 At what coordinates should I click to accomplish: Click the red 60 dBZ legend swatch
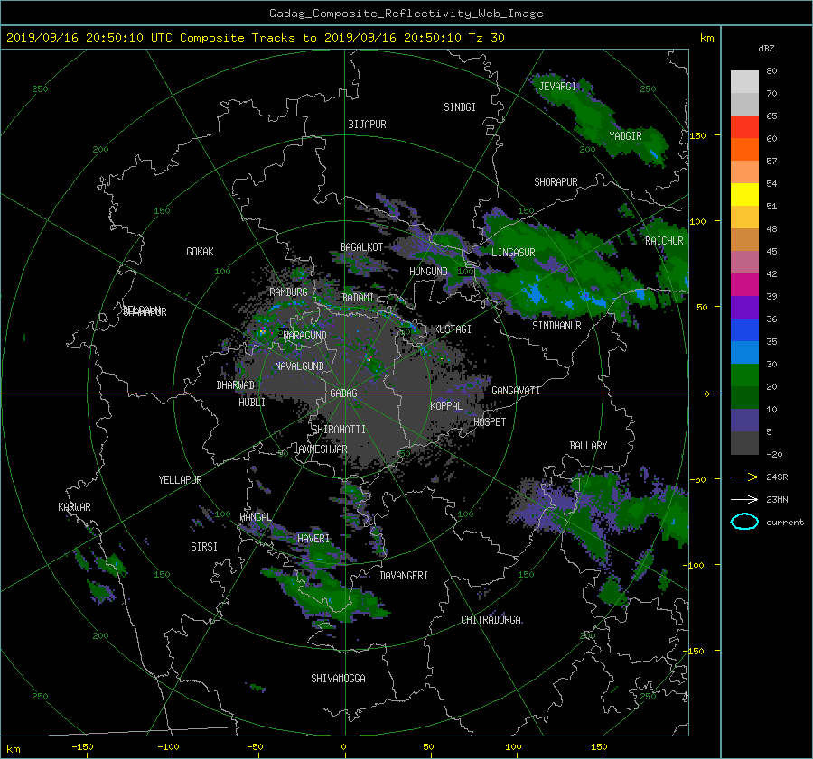(x=744, y=126)
